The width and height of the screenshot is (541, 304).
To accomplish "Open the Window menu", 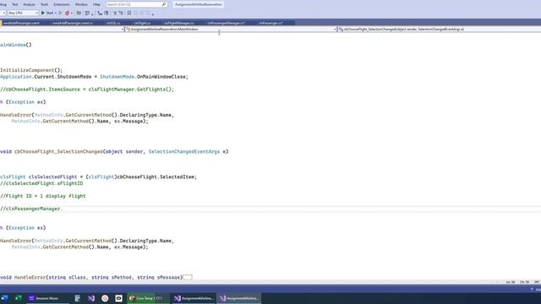I will click(81, 4).
